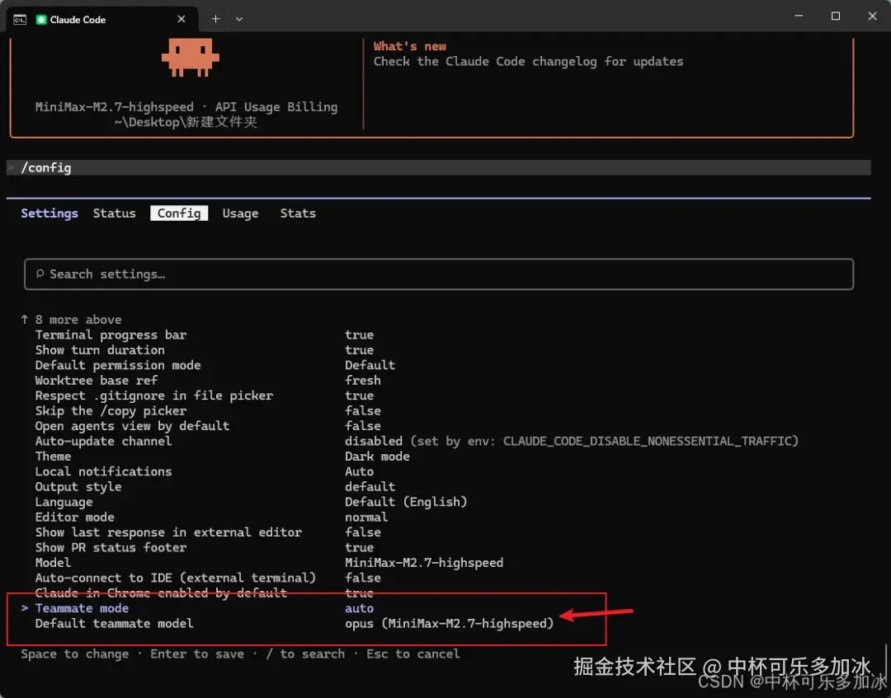
Task: Click the 'Enter to save' hint
Action: pos(197,653)
